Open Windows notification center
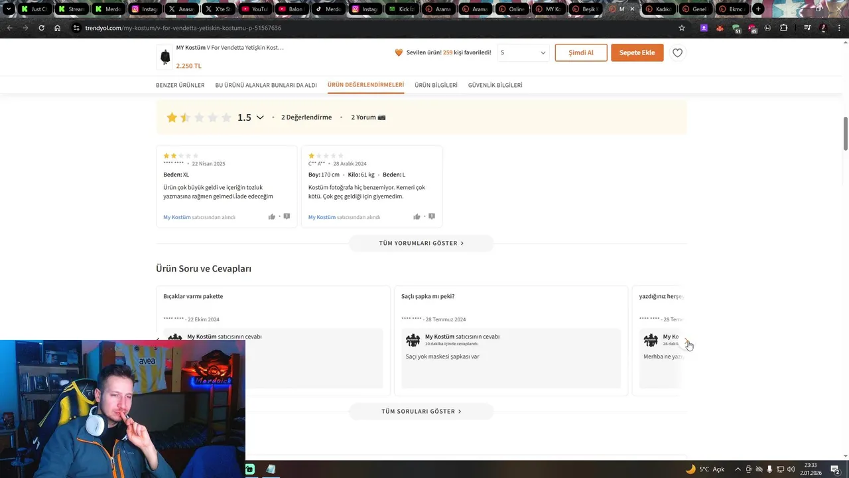 pos(835,469)
